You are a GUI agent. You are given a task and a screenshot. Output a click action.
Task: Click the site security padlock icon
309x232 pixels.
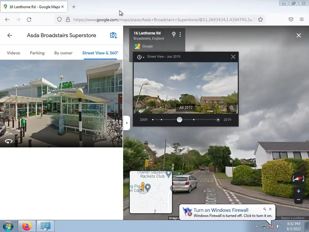click(x=68, y=19)
